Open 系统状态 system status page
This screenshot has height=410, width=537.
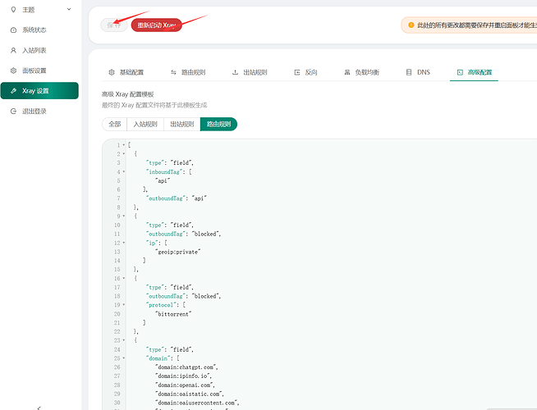click(x=34, y=30)
